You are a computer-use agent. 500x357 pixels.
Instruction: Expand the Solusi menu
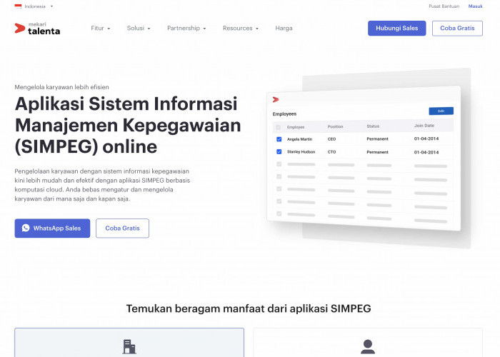(139, 28)
